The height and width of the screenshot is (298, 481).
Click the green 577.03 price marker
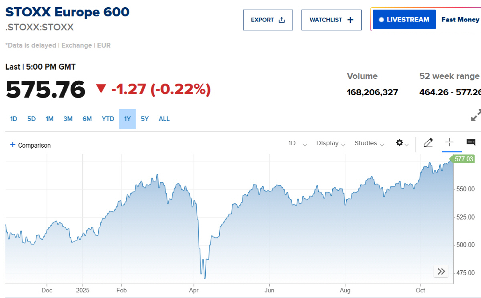coord(465,159)
